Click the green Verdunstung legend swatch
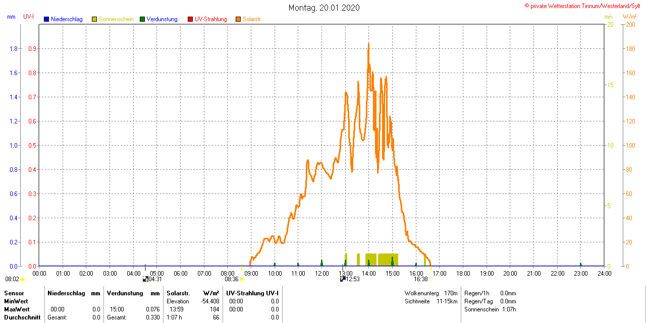646x323 pixels. point(142,19)
